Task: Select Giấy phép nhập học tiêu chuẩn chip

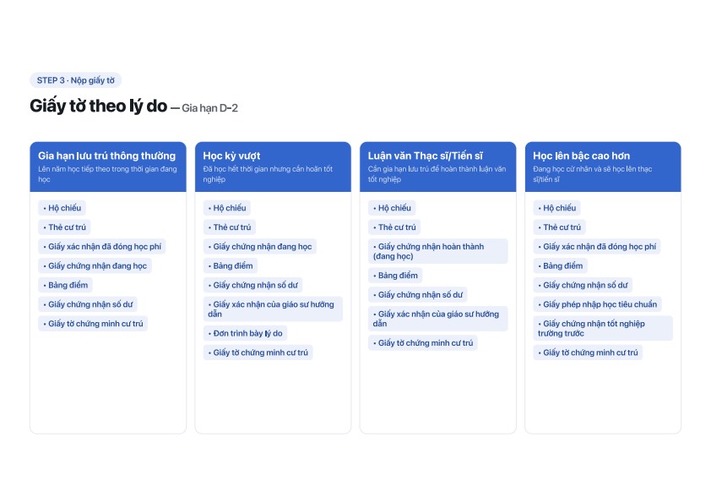Action: click(598, 304)
